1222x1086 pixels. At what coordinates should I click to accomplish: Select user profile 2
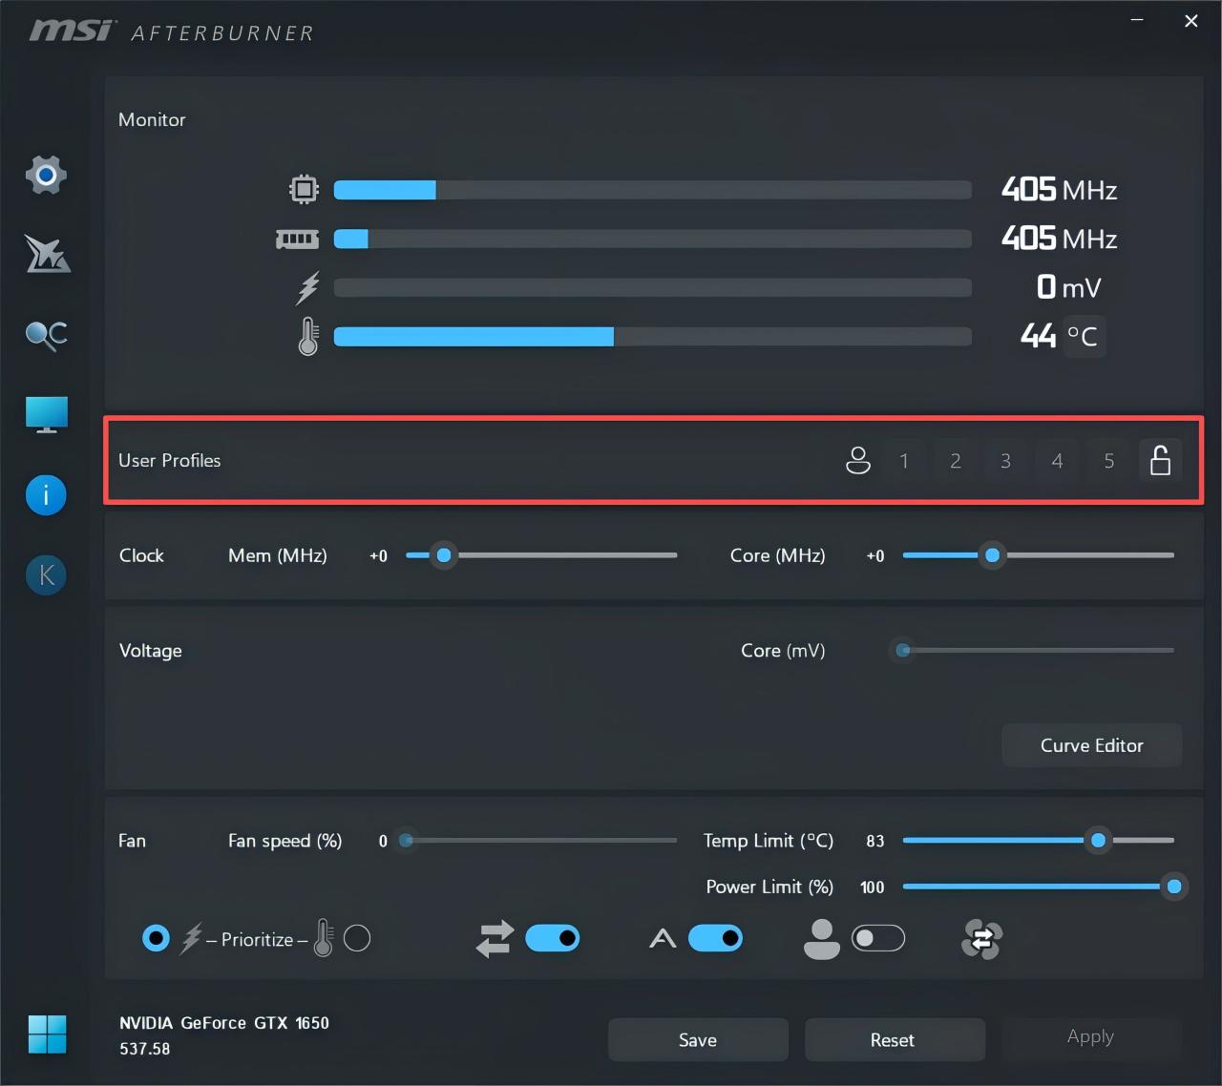pos(955,461)
